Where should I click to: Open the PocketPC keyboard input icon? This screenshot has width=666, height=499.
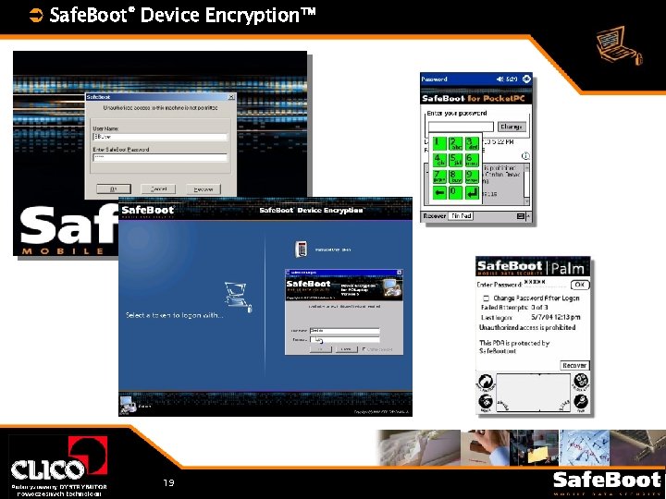click(521, 216)
